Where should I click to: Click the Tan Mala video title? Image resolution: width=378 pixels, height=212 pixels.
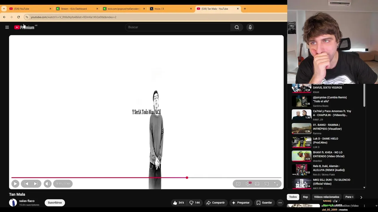pyautogui.click(x=17, y=194)
